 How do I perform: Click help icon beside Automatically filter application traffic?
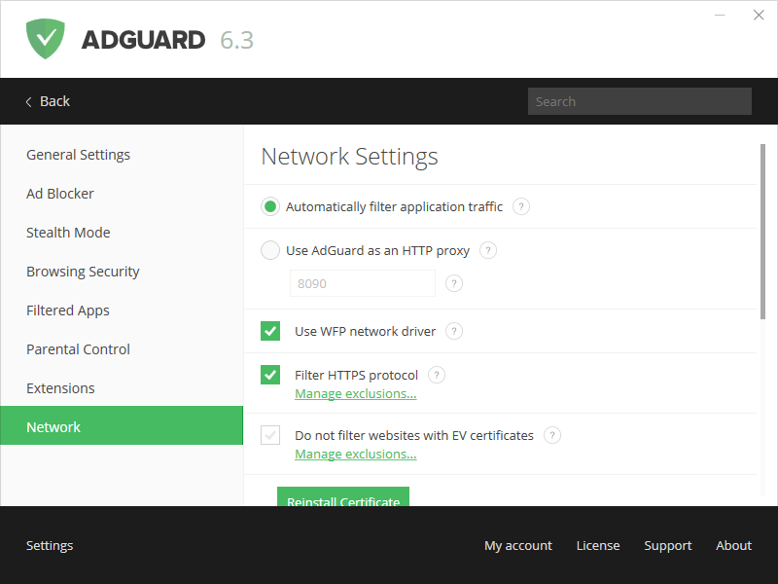(521, 206)
